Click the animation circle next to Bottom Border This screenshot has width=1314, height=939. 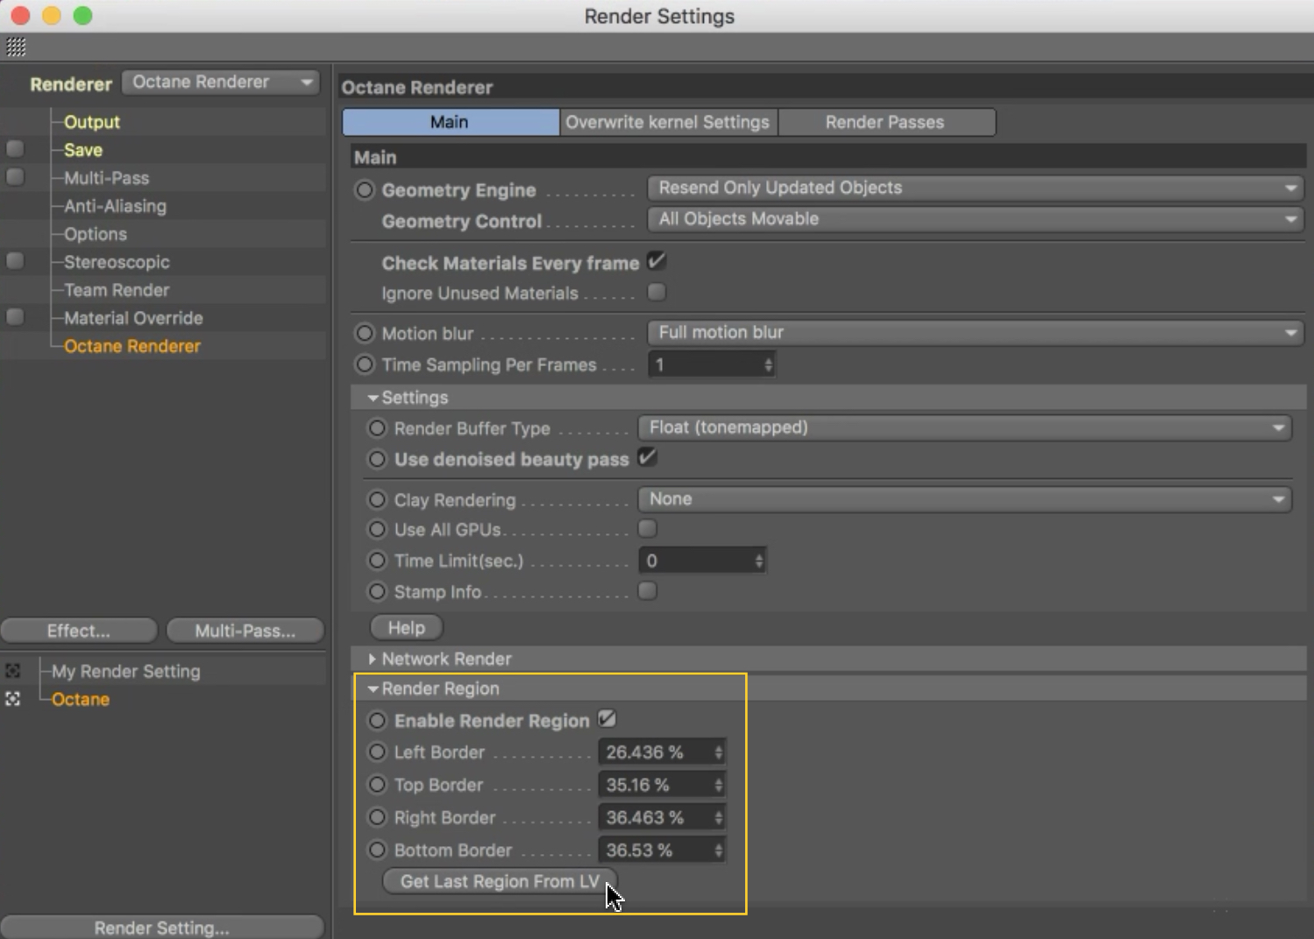[377, 850]
